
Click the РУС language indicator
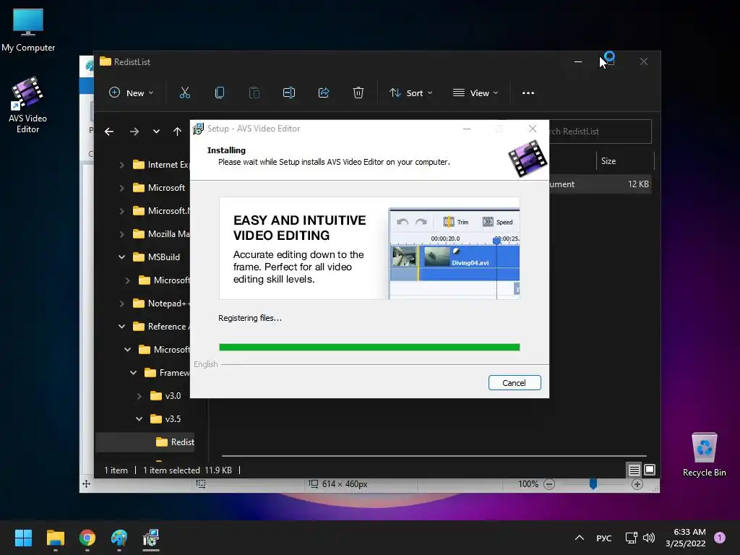click(x=604, y=538)
